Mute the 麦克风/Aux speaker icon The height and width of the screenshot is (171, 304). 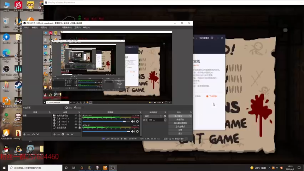[133, 122]
